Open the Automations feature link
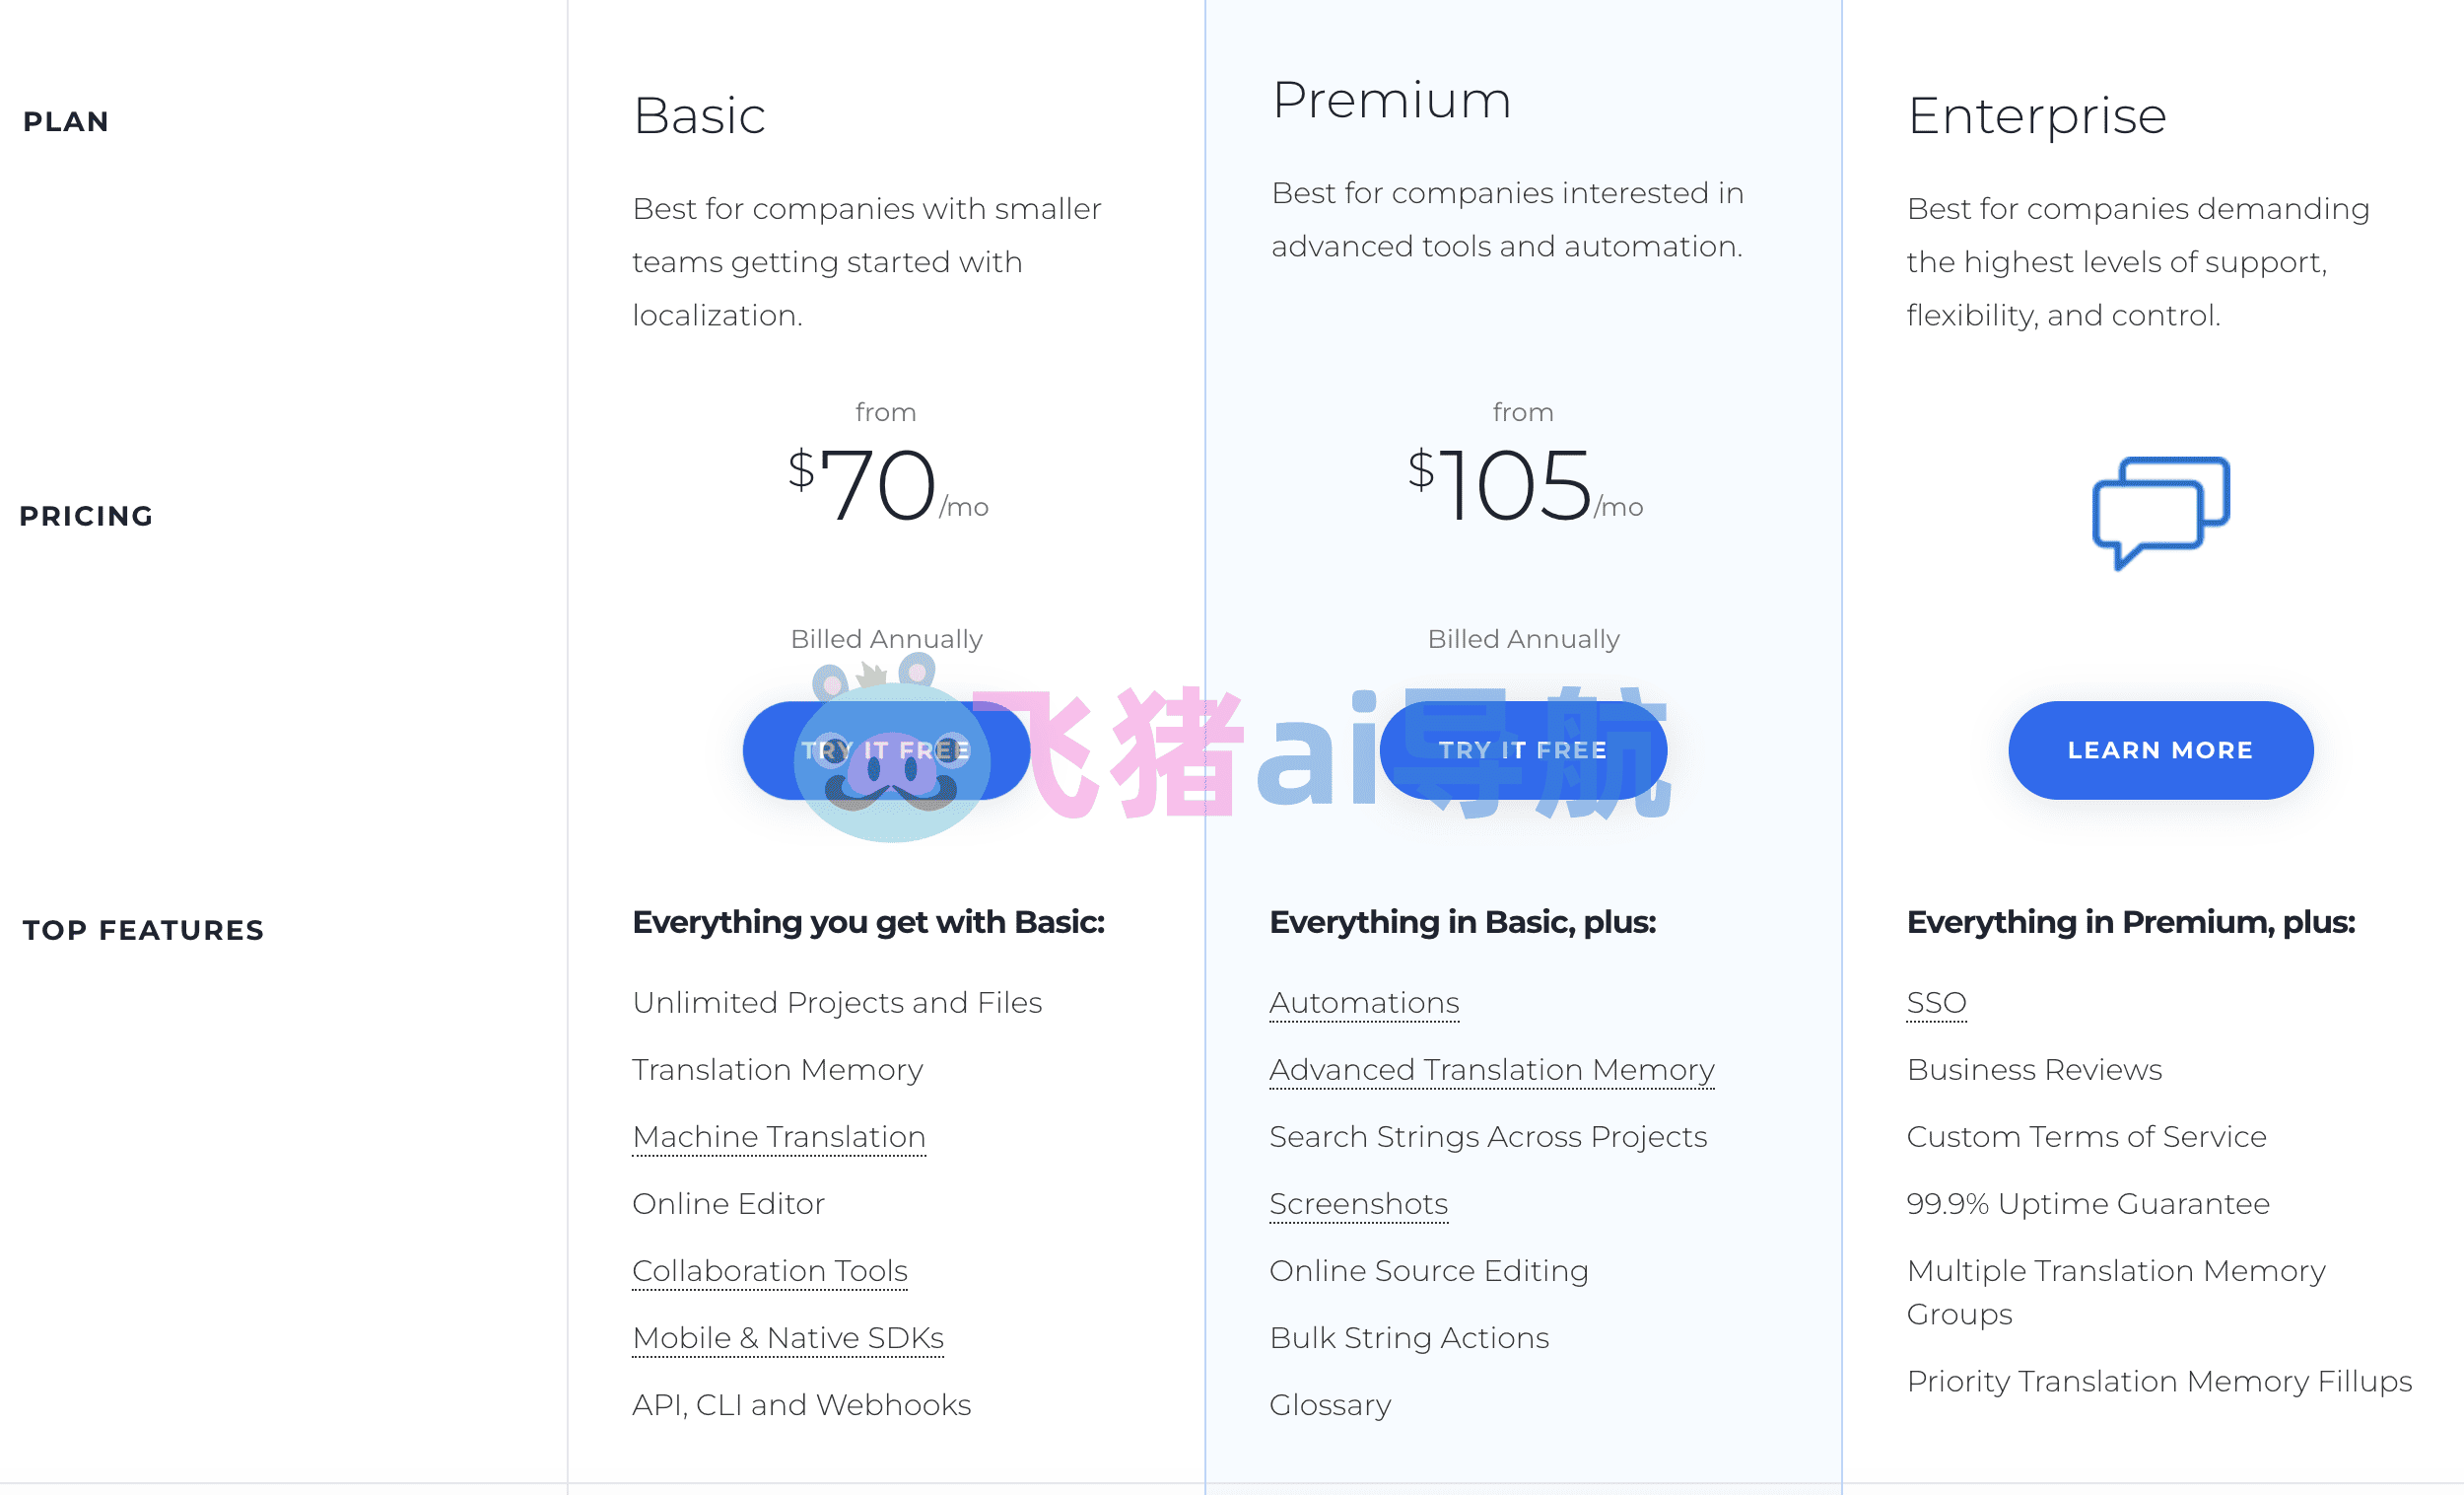 [x=1364, y=1003]
